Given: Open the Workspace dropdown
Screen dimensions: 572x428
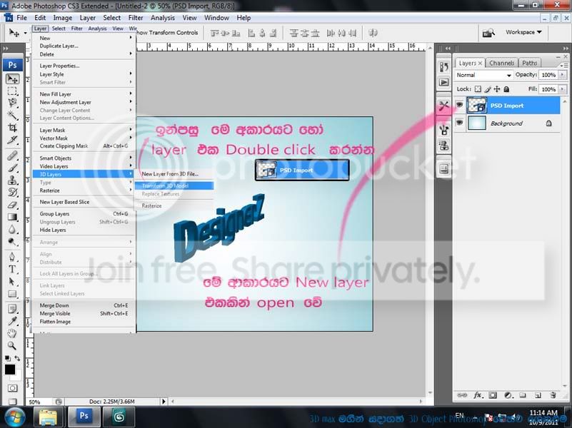Looking at the screenshot, I should coord(523,32).
